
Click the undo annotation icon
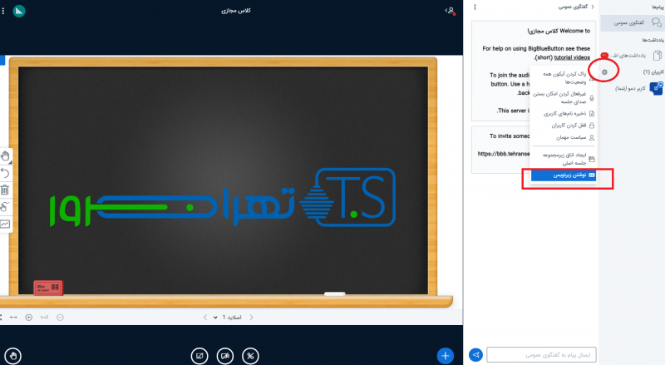coord(5,173)
